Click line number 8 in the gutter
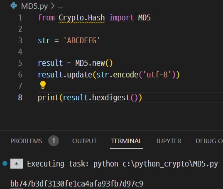The height and width of the screenshot is (189, 223). (20, 97)
